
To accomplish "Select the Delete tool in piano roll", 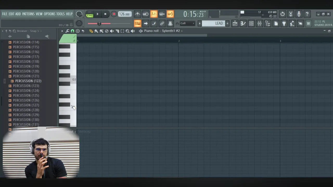I will [107, 31].
